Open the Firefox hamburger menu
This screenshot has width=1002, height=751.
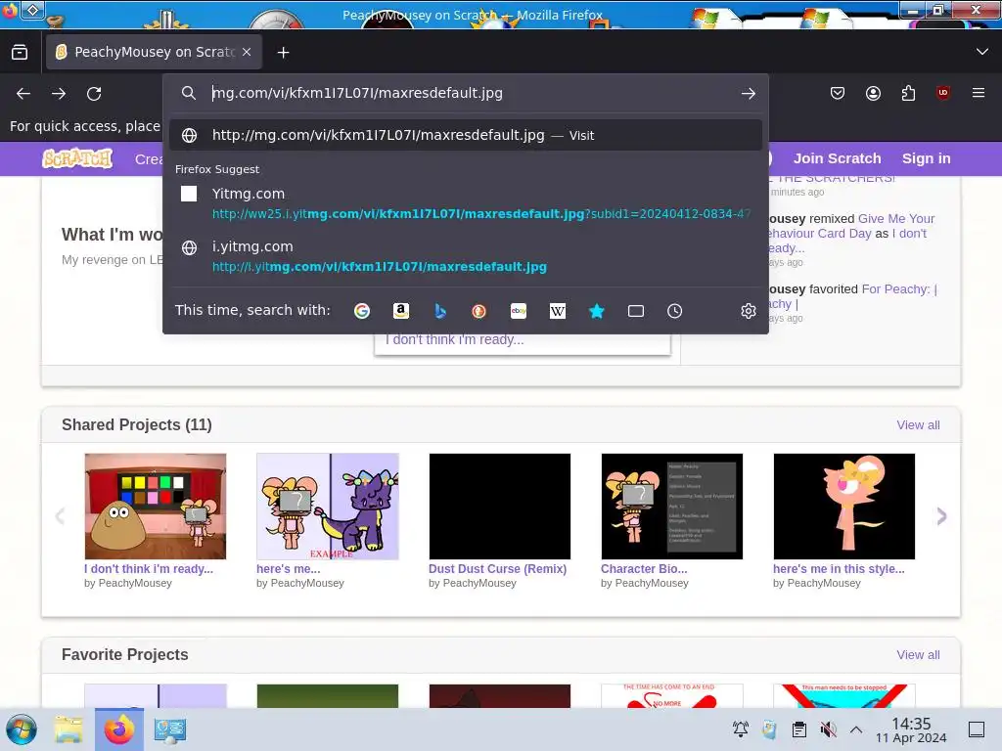point(979,93)
